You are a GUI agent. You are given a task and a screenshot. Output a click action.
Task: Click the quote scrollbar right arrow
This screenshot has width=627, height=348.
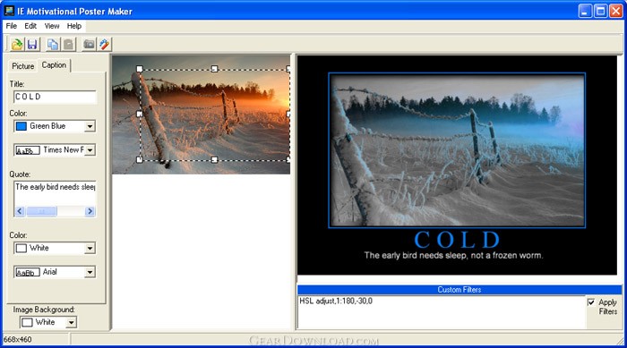point(90,211)
